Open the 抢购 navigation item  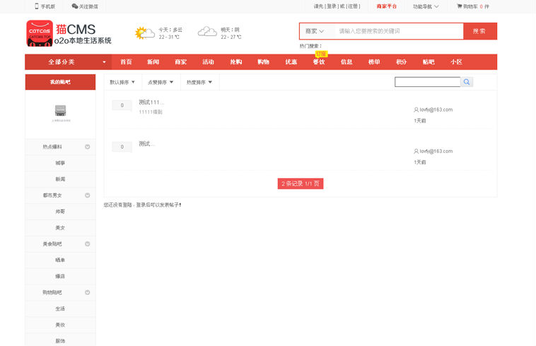coord(236,62)
